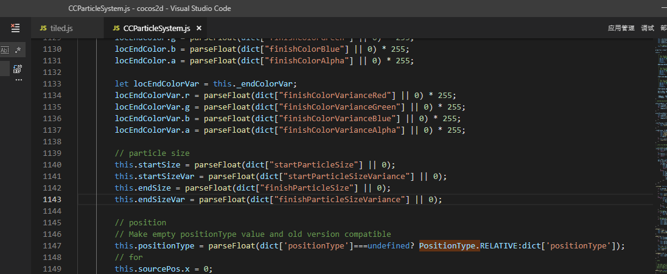This screenshot has width=667, height=274.
Task: Click line number 1132 in the gutter
Action: (52, 72)
